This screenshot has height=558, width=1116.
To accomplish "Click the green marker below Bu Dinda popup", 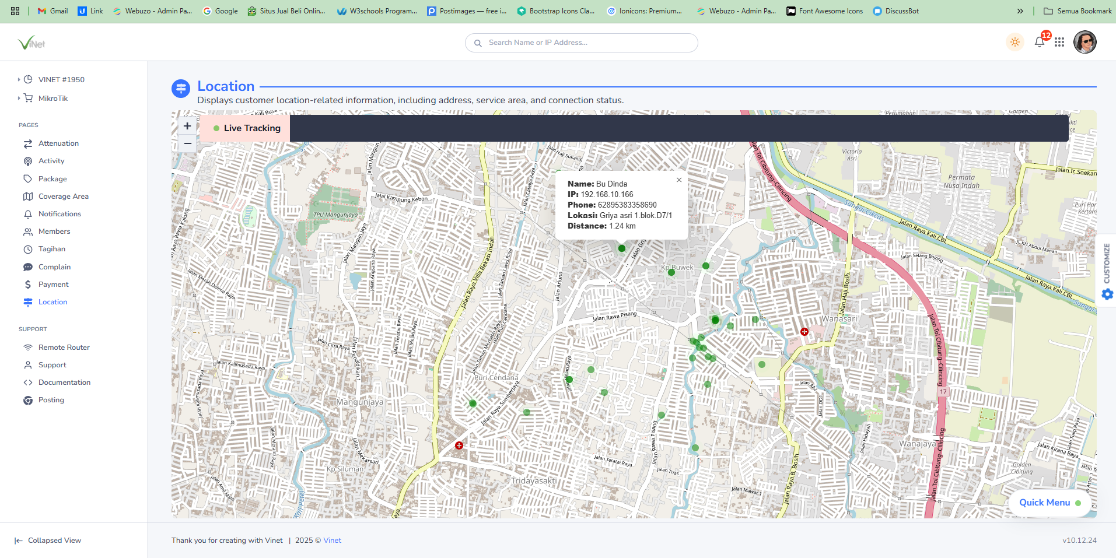I will 622,248.
